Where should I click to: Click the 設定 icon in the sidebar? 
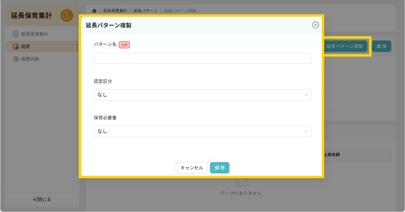click(x=16, y=46)
